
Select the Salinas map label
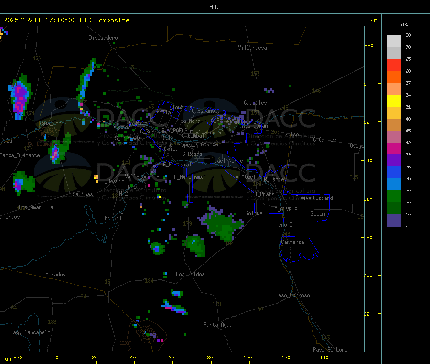pyautogui.click(x=83, y=194)
